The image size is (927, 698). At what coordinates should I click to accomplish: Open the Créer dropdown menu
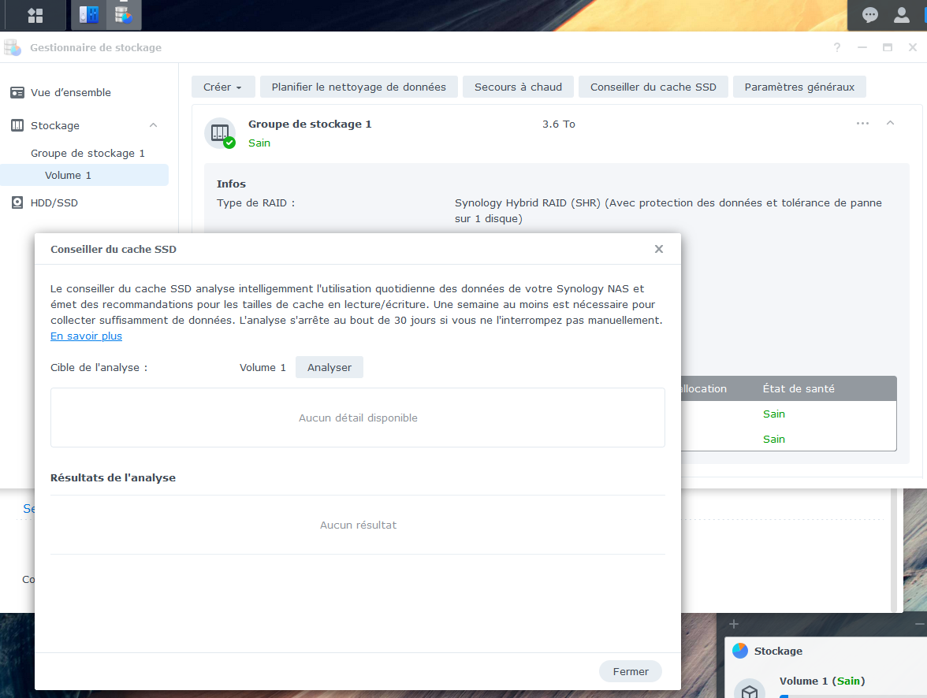pos(222,87)
